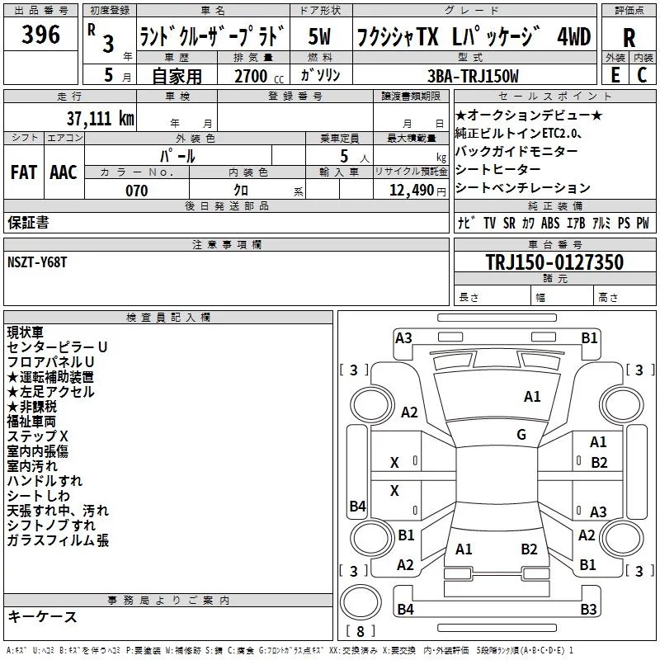Click ★左足アクセル note

[x=50, y=391]
